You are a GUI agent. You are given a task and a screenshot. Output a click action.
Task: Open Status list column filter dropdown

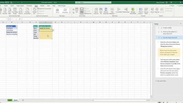tap(17, 26)
